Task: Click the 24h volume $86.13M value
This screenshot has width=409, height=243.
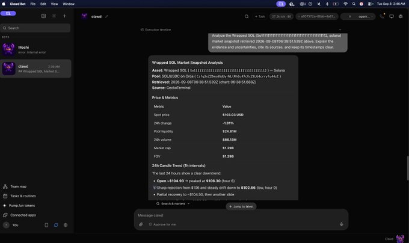Action: (x=229, y=140)
